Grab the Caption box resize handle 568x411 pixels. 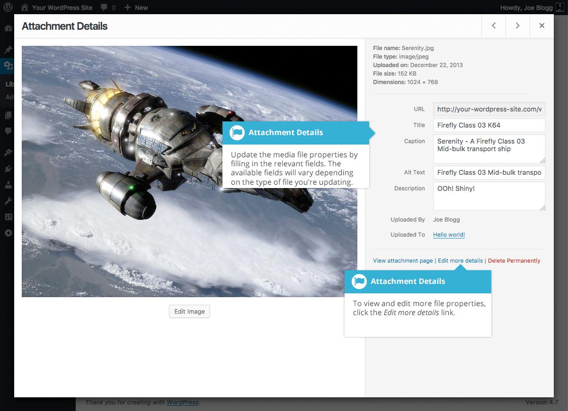click(542, 160)
